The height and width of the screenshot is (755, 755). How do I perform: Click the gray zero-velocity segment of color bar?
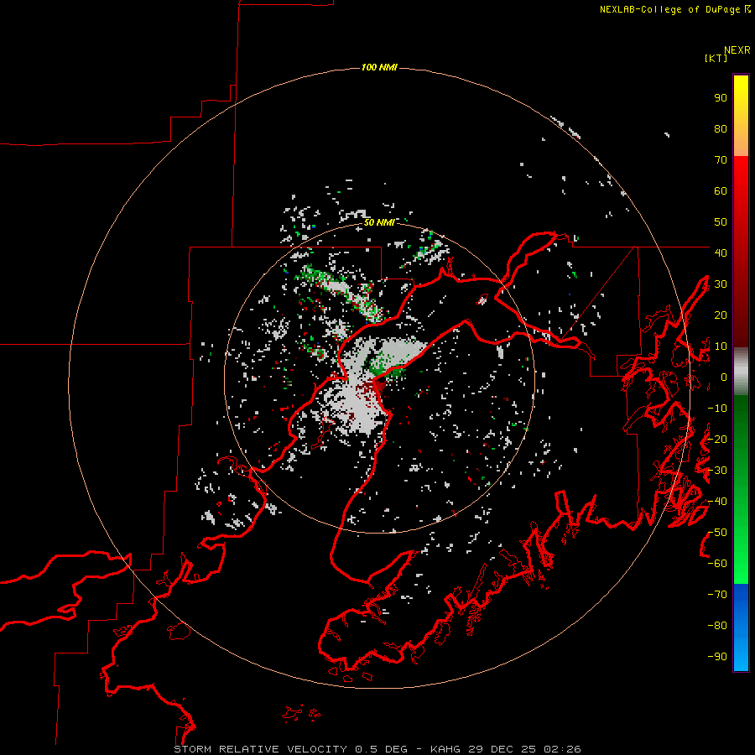pyautogui.click(x=741, y=372)
